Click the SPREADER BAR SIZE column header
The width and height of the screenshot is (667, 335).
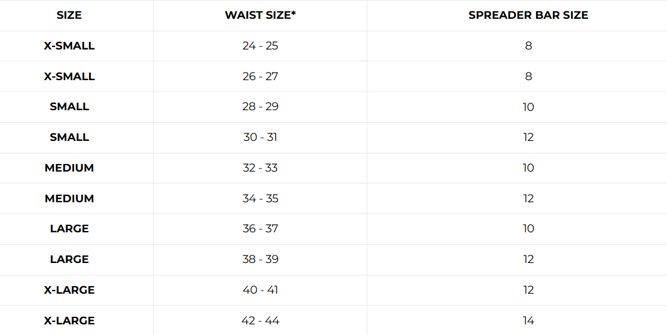tap(528, 15)
